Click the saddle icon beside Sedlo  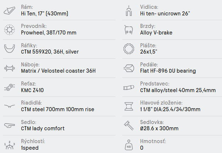[9, 125]
